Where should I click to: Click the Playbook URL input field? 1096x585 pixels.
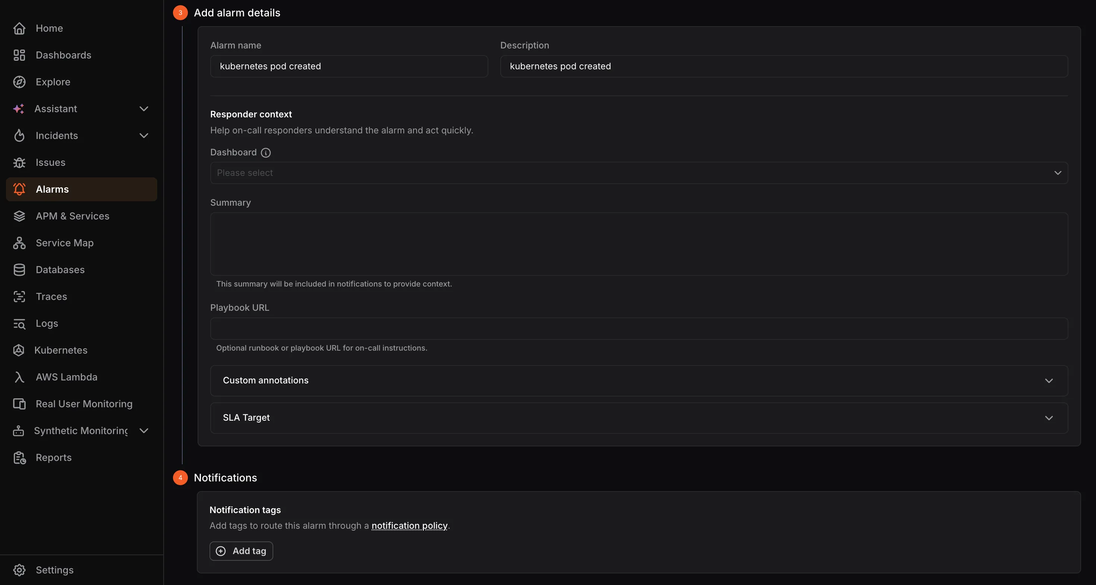(x=639, y=329)
